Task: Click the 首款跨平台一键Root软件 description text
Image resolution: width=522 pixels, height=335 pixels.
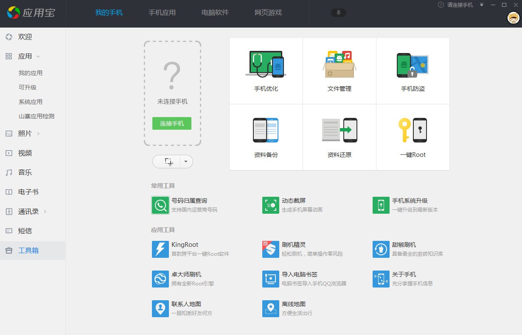Action: (200, 254)
